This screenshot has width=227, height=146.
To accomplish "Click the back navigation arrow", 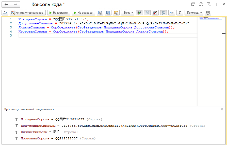I will tap(7, 4).
